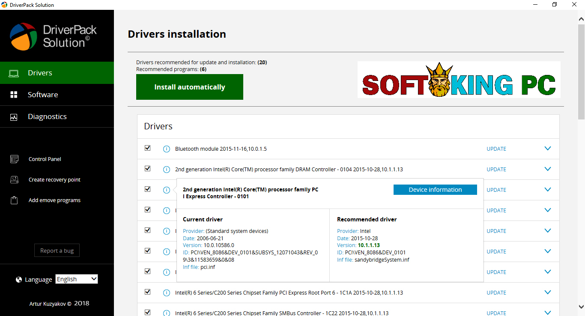585x316 pixels.
Task: Click the grid icon beside Software
Action: [14, 95]
